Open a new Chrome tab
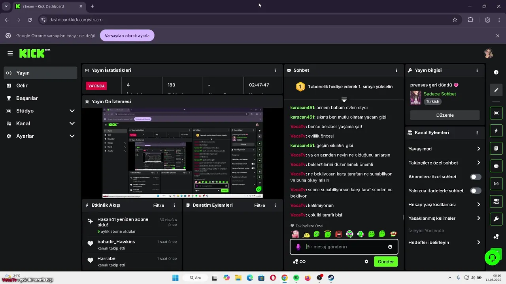506x284 pixels. [93, 6]
